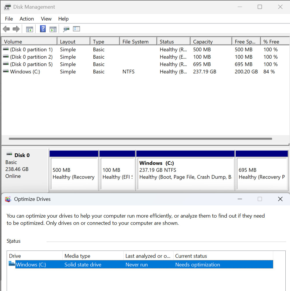Click the 200.20 GB free space cell
Image resolution: width=290 pixels, height=291 pixels.
pos(246,72)
